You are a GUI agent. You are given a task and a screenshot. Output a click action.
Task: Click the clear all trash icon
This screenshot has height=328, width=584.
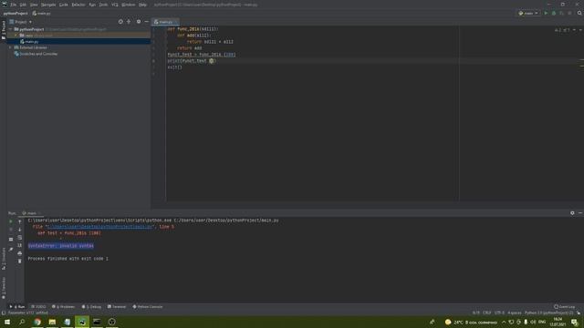click(x=20, y=261)
